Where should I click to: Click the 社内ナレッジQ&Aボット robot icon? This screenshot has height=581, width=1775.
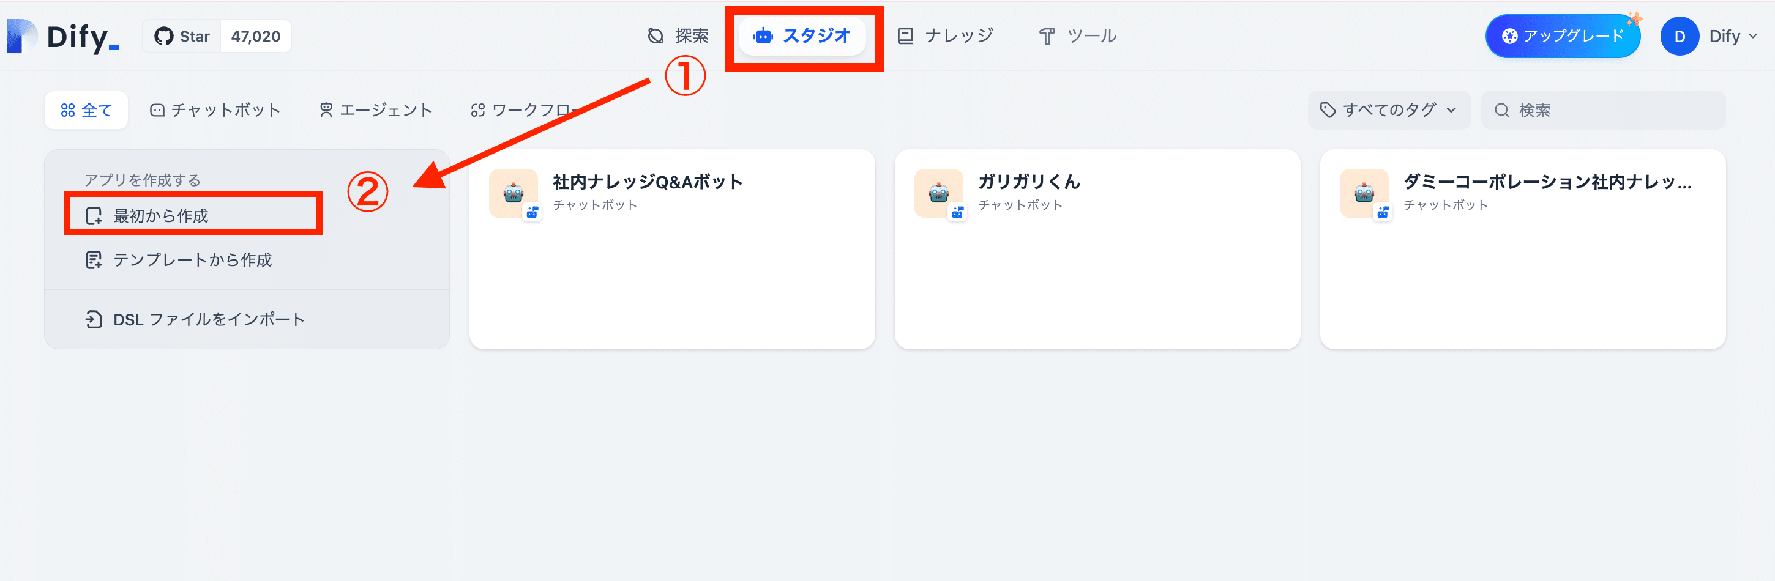coord(514,193)
